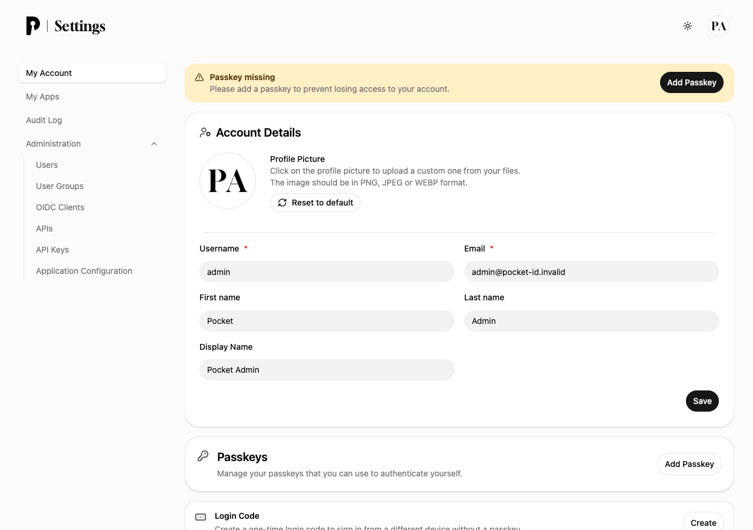This screenshot has width=753, height=530.
Task: Click the 'Passkeys' heading
Action: click(x=242, y=457)
